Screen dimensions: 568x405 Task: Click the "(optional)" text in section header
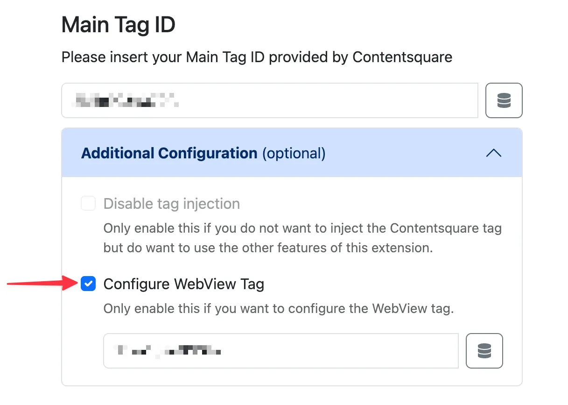point(294,153)
